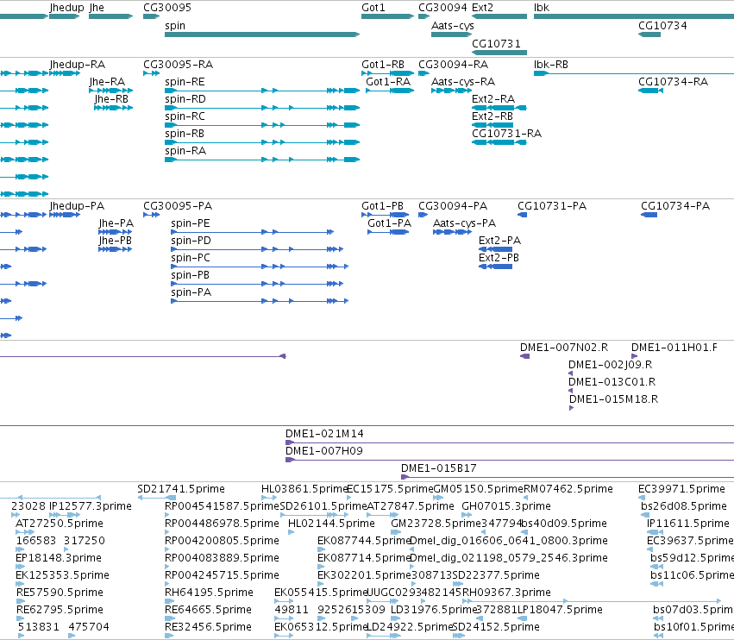The image size is (734, 640).
Task: Click the Ext2-PA protein label
Action: click(x=499, y=241)
